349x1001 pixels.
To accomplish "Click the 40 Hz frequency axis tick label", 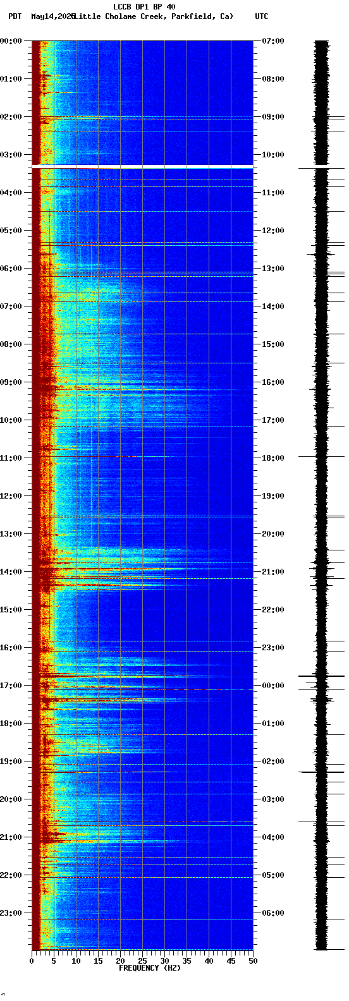I will [209, 961].
